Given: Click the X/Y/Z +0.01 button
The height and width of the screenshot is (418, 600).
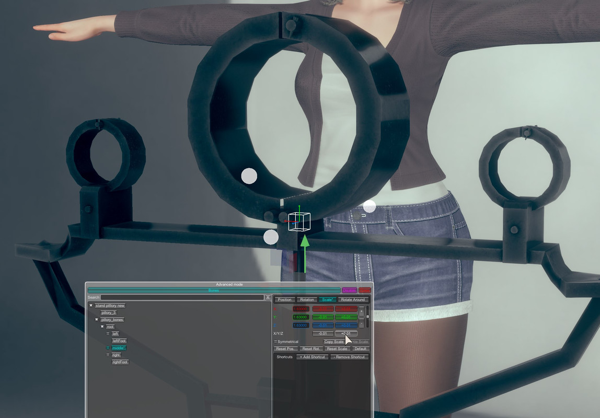Looking at the screenshot, I should [x=346, y=333].
